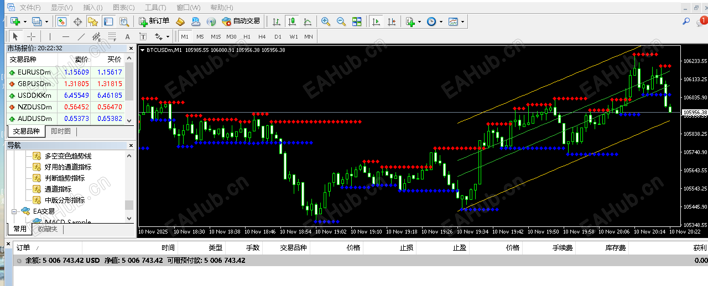Switch to the MN timeframe
Image resolution: width=708 pixels, height=286 pixels.
pos(309,36)
